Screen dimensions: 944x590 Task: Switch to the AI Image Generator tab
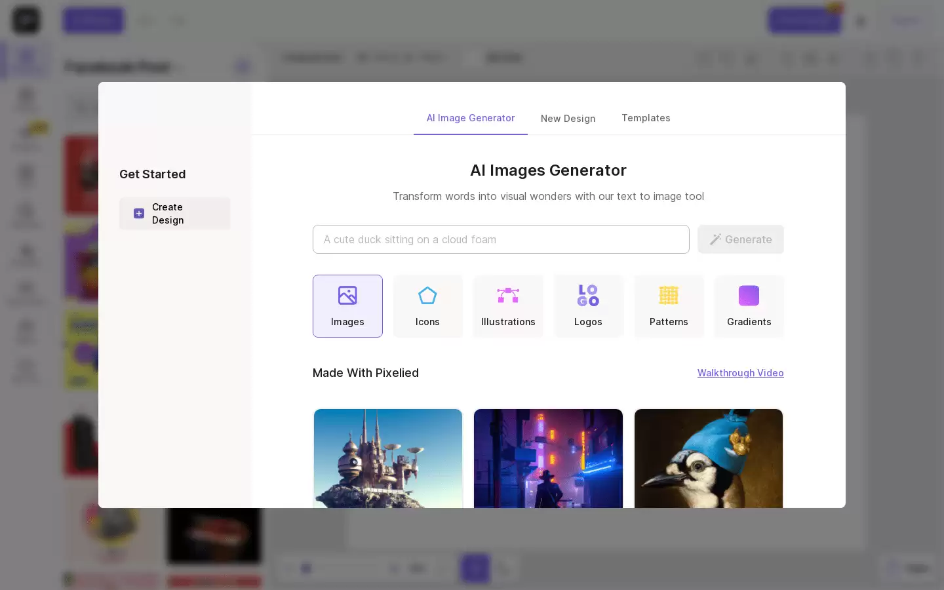[471, 118]
